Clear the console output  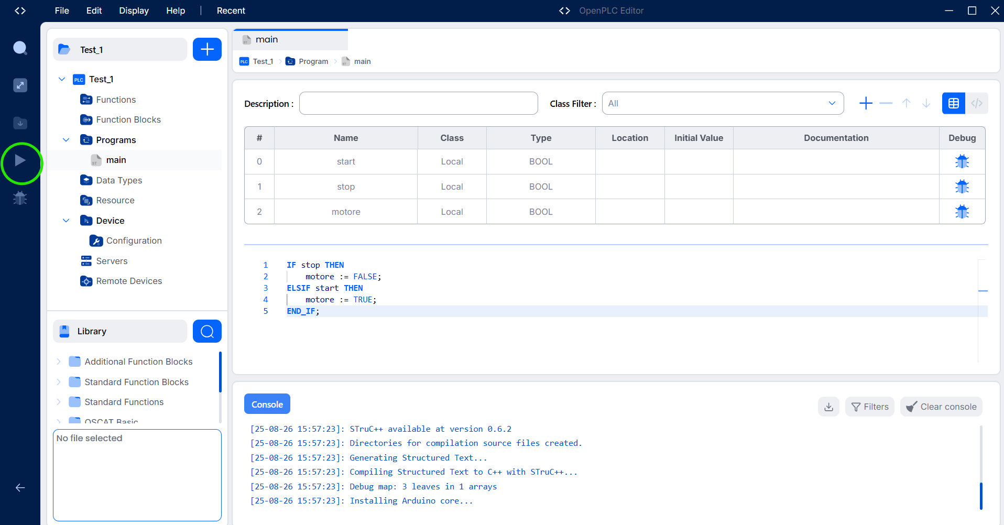(941, 407)
